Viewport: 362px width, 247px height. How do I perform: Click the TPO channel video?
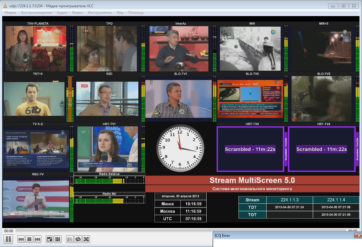(x=107, y=48)
